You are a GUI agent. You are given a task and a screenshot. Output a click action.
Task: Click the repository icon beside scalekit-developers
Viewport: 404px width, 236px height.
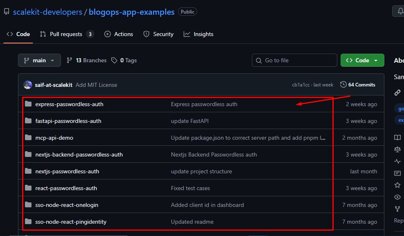coord(7,11)
